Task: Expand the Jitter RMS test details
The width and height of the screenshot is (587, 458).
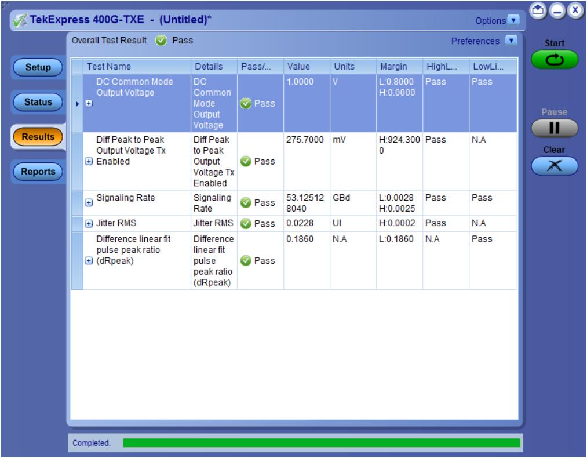Action: tap(89, 224)
